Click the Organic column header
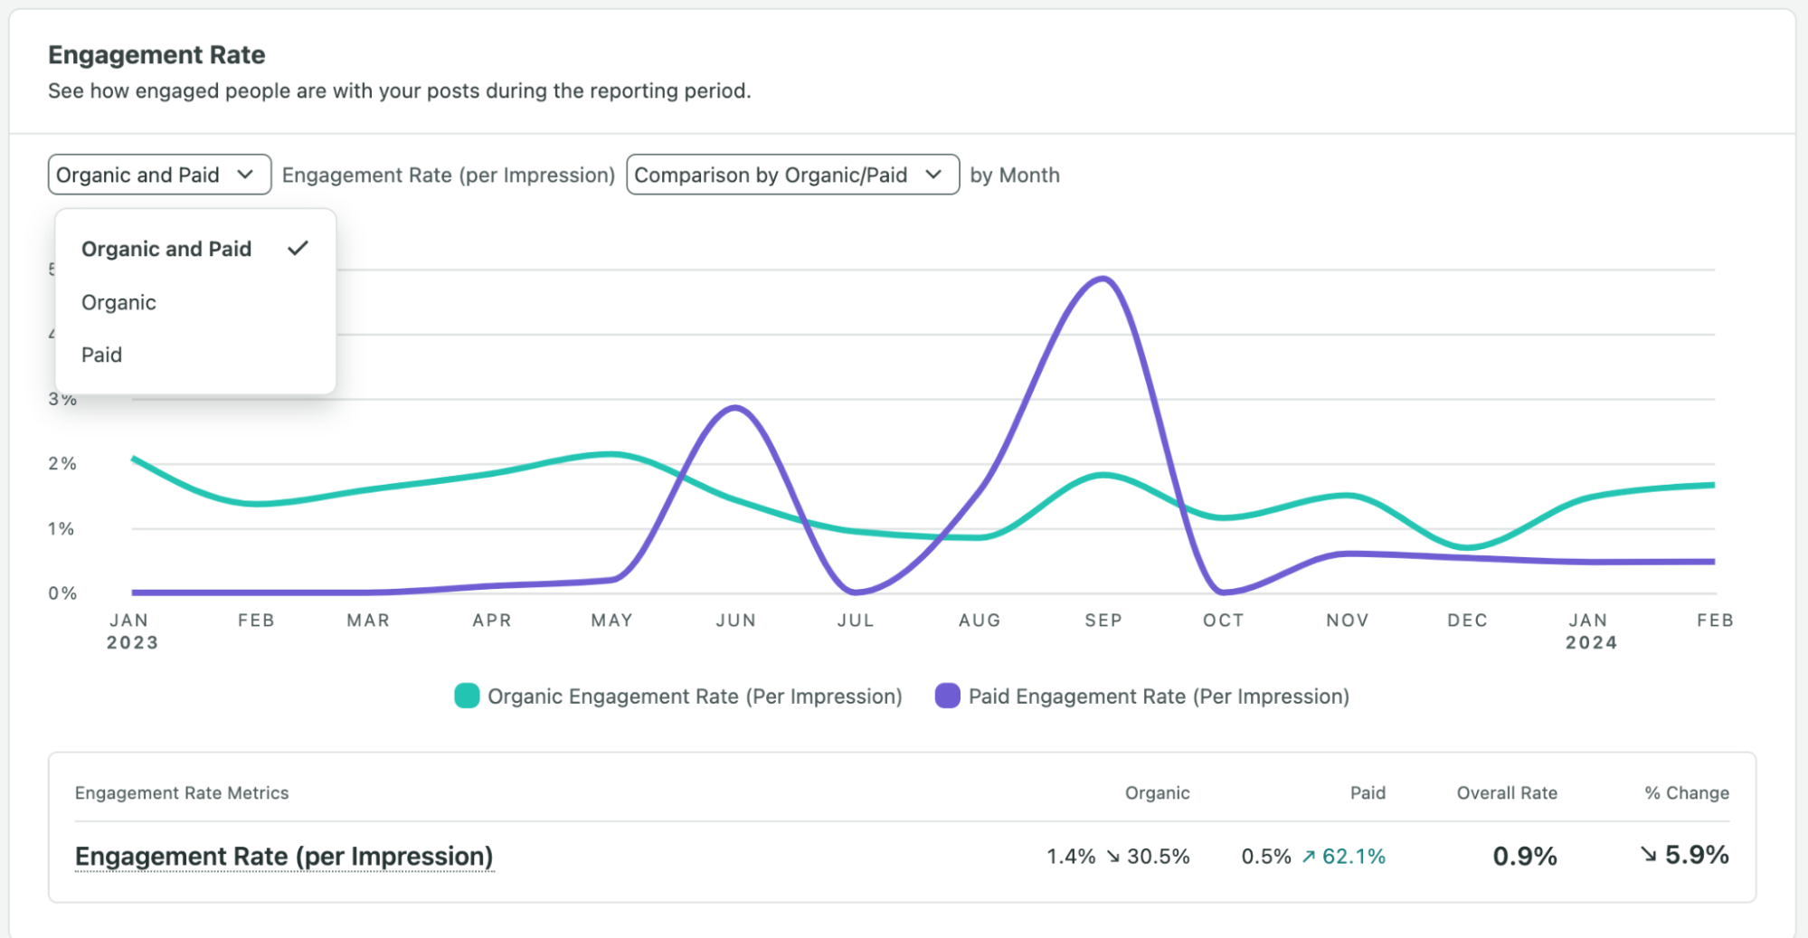This screenshot has height=938, width=1808. coord(1157,793)
